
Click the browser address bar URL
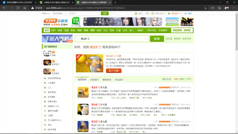pos(85,8)
